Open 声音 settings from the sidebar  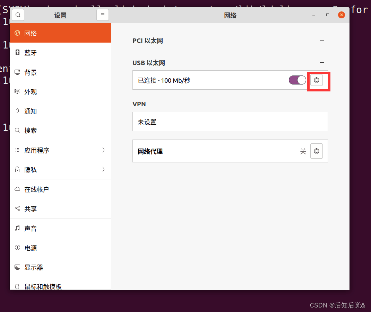(x=31, y=228)
